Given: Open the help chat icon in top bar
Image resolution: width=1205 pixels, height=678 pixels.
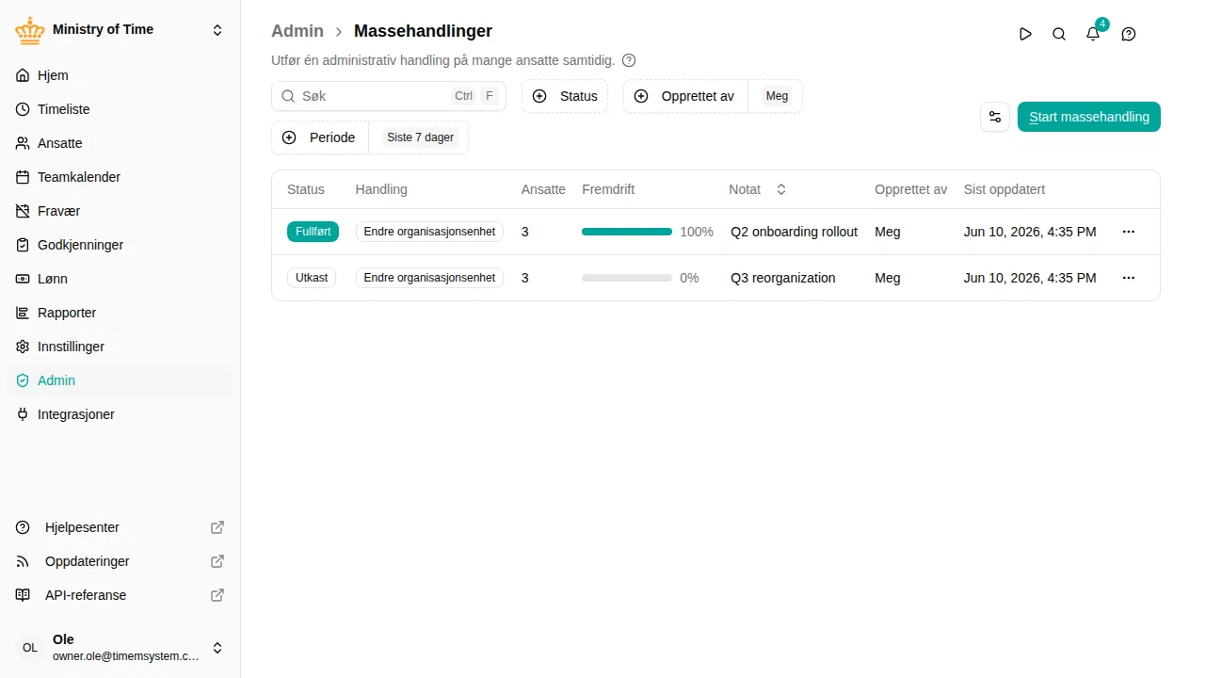Looking at the screenshot, I should click(x=1129, y=34).
